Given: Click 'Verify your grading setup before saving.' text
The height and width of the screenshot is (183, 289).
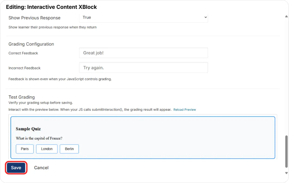Looking at the screenshot, I should [40, 103].
